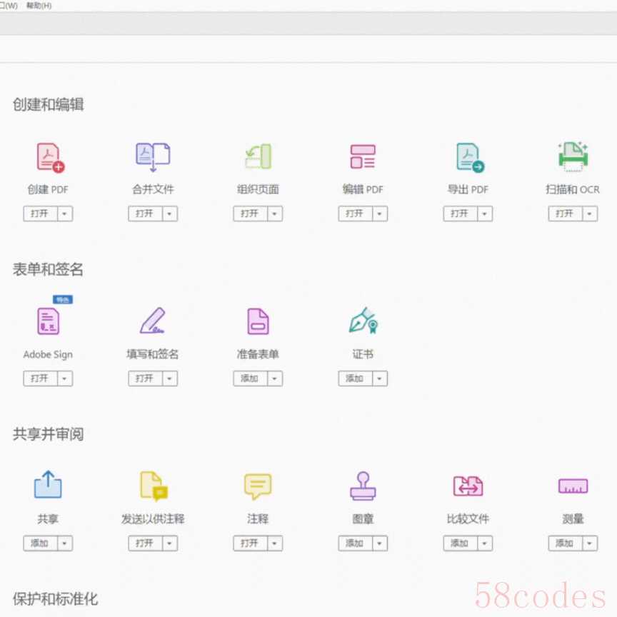The width and height of the screenshot is (617, 617).
Task: Open the dropdown arrow next to 组织页面
Action: 275,214
